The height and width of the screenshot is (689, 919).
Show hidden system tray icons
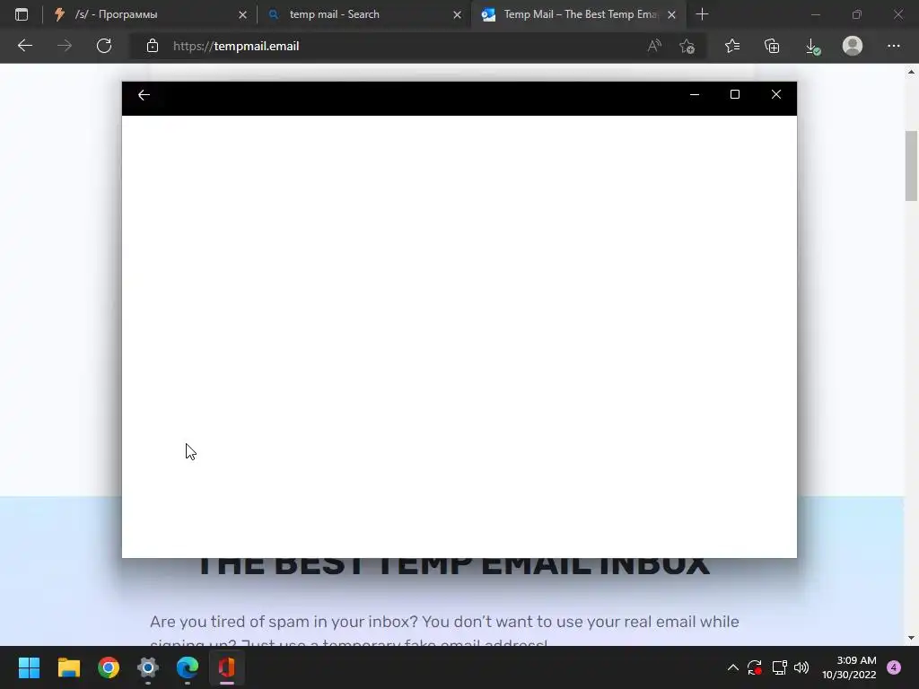[732, 667]
